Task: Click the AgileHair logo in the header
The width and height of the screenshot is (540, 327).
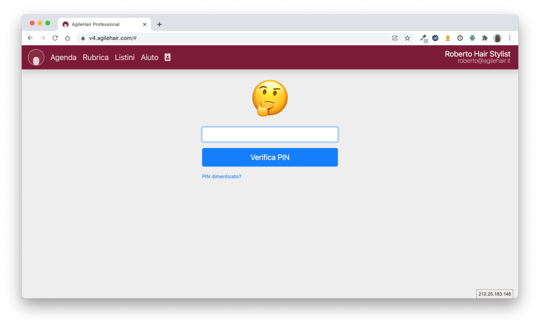Action: [x=36, y=57]
